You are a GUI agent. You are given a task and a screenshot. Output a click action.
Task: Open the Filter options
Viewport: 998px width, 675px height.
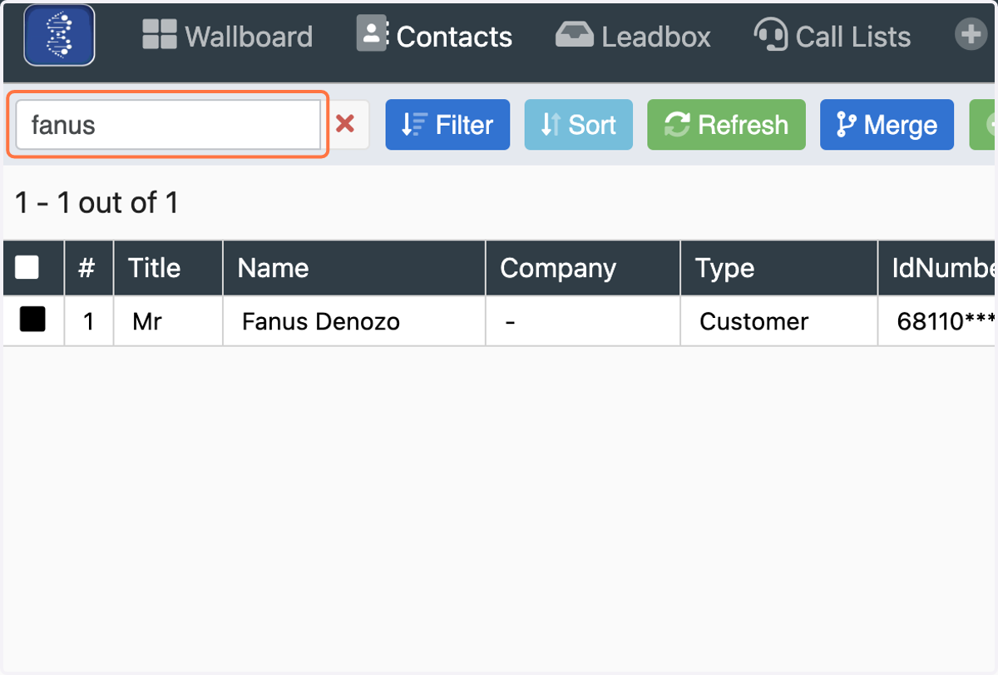pos(447,125)
